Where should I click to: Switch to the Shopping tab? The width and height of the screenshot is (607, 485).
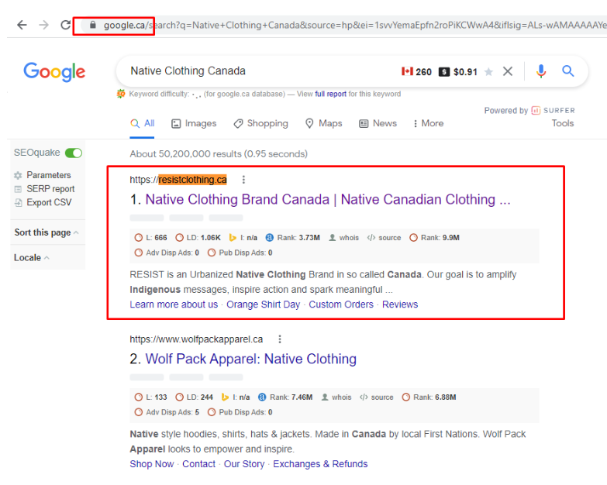[x=261, y=123]
